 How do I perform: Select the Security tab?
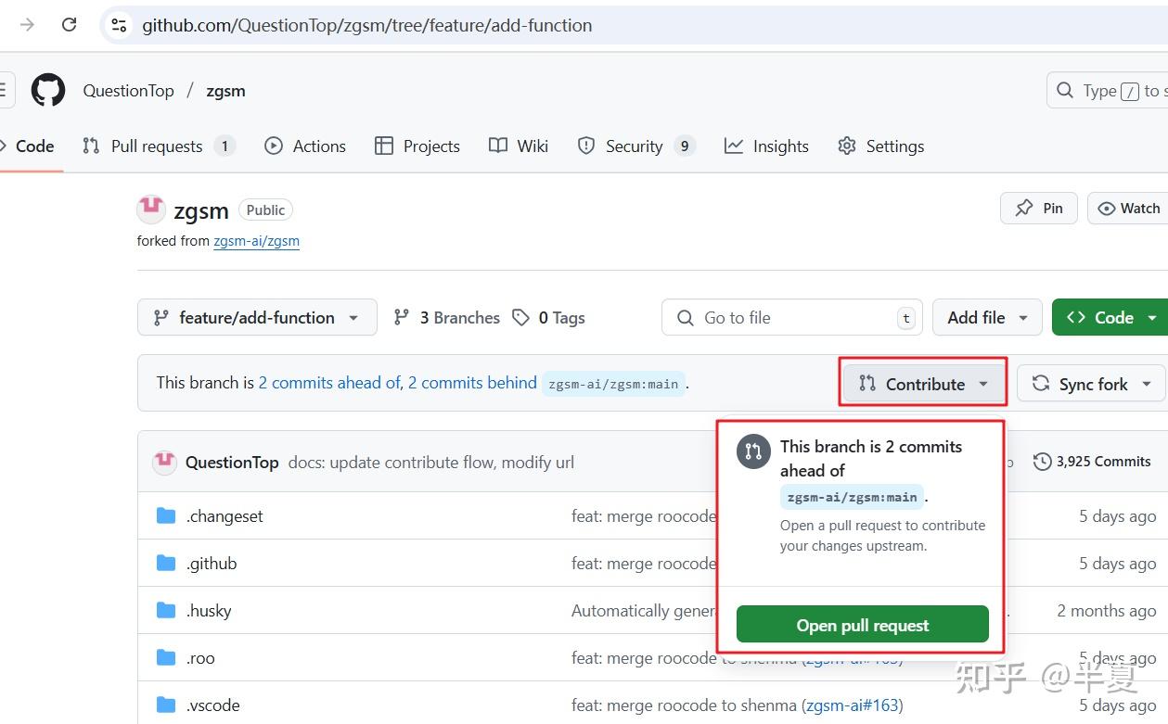click(x=636, y=146)
